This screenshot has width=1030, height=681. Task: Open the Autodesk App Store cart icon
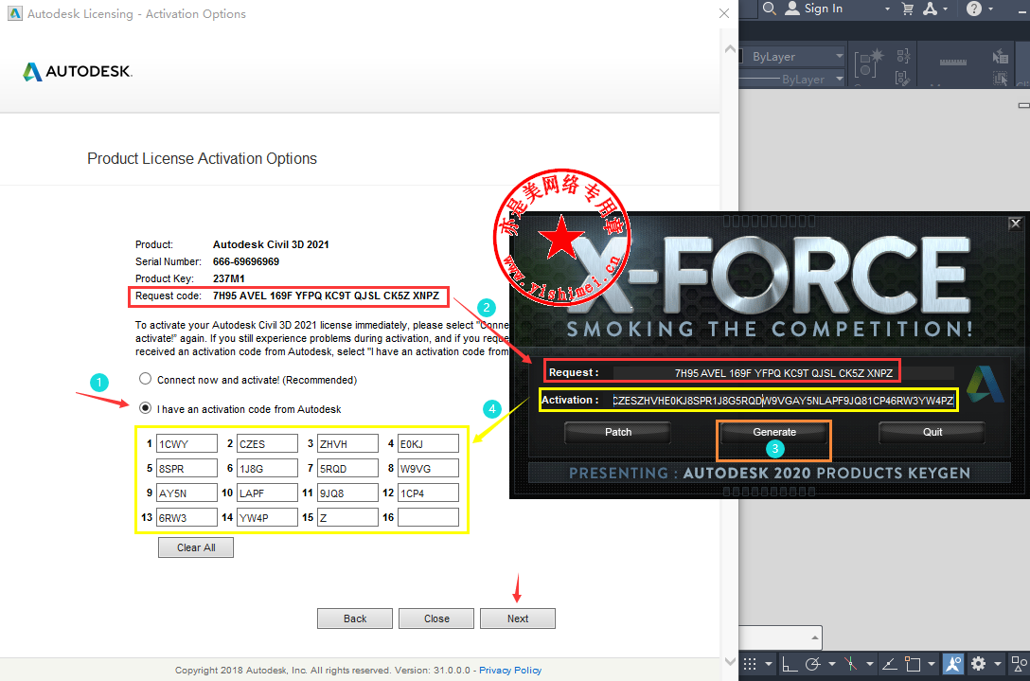pos(908,9)
